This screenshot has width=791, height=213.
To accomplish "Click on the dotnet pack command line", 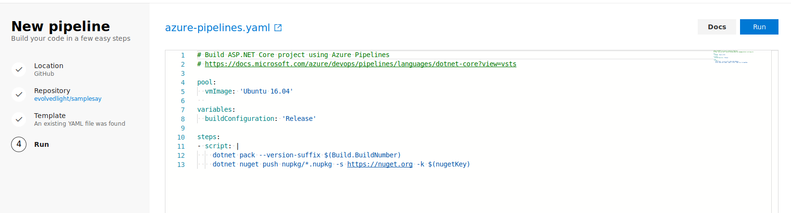I will [306, 155].
